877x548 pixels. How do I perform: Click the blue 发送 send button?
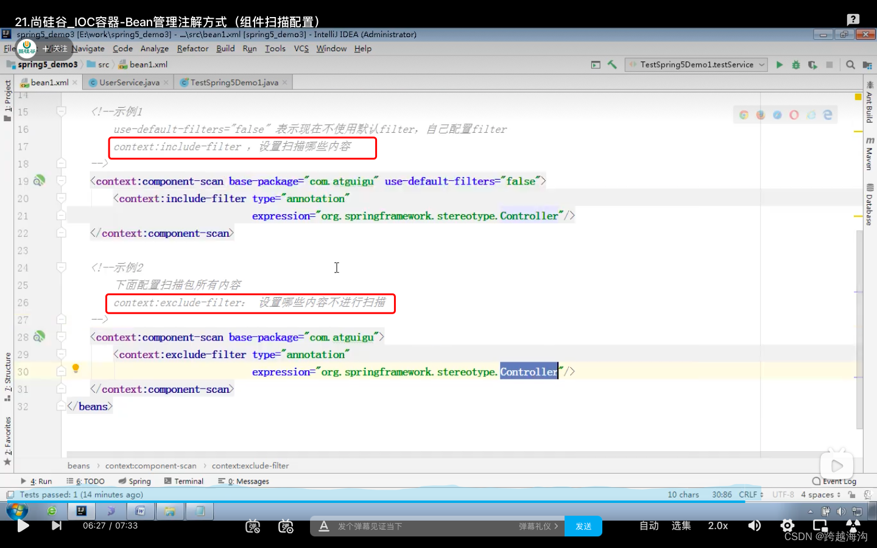(x=583, y=526)
